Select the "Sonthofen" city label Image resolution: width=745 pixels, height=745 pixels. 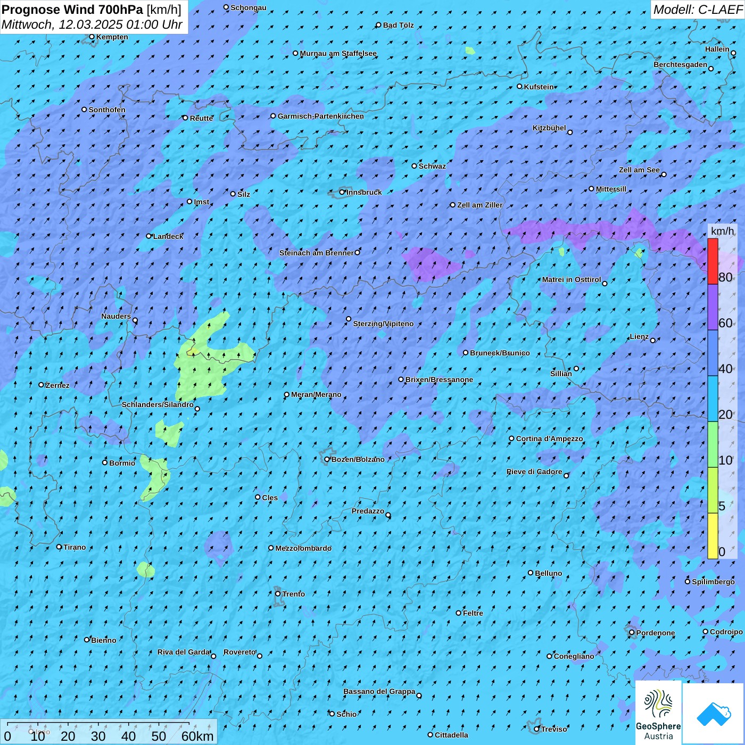tap(107, 110)
